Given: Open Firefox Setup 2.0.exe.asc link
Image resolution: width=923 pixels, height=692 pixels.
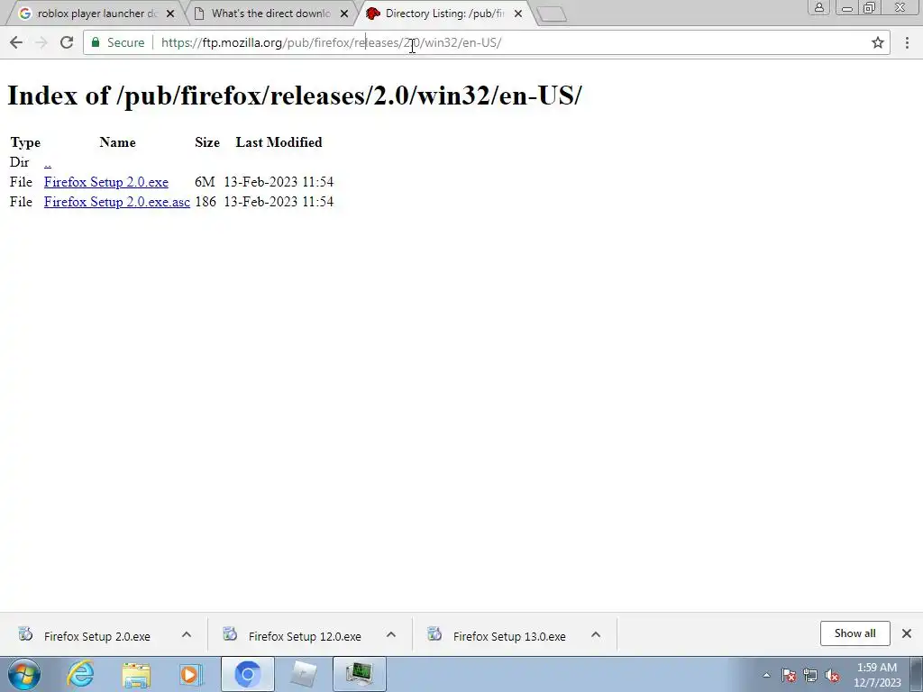Looking at the screenshot, I should tap(116, 202).
